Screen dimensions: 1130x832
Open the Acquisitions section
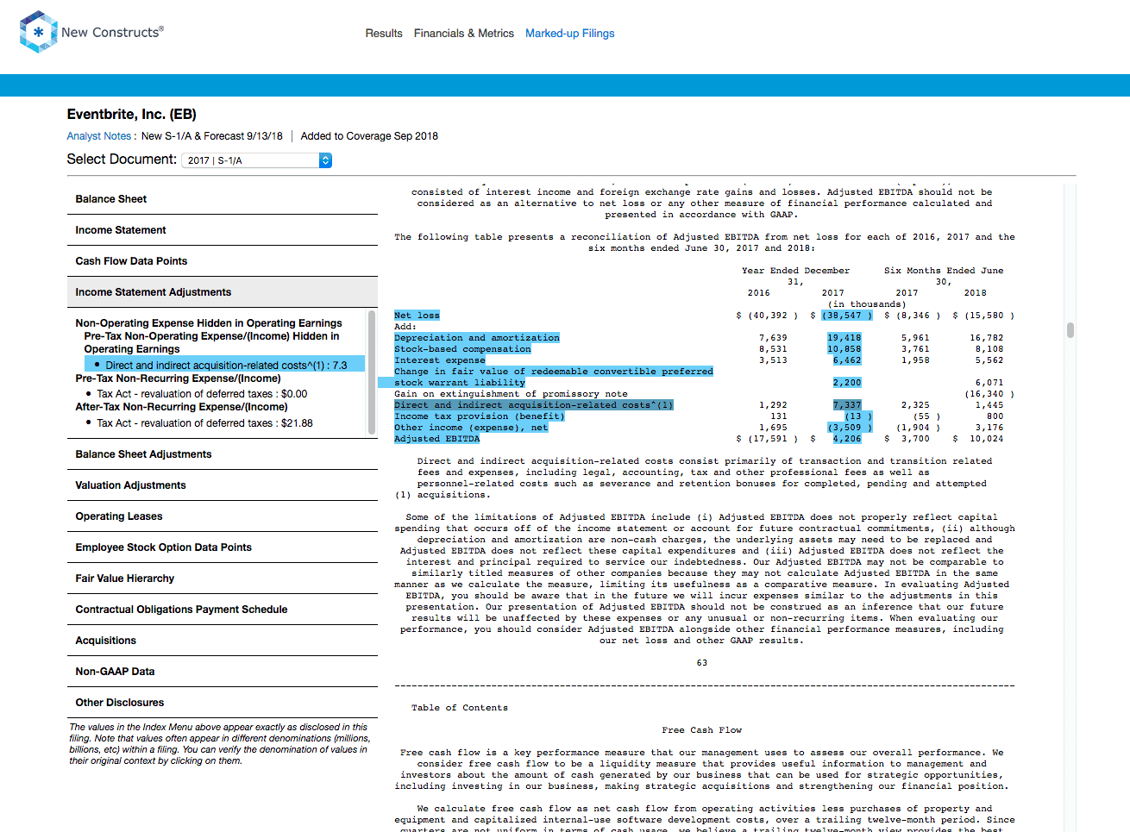pyautogui.click(x=223, y=641)
